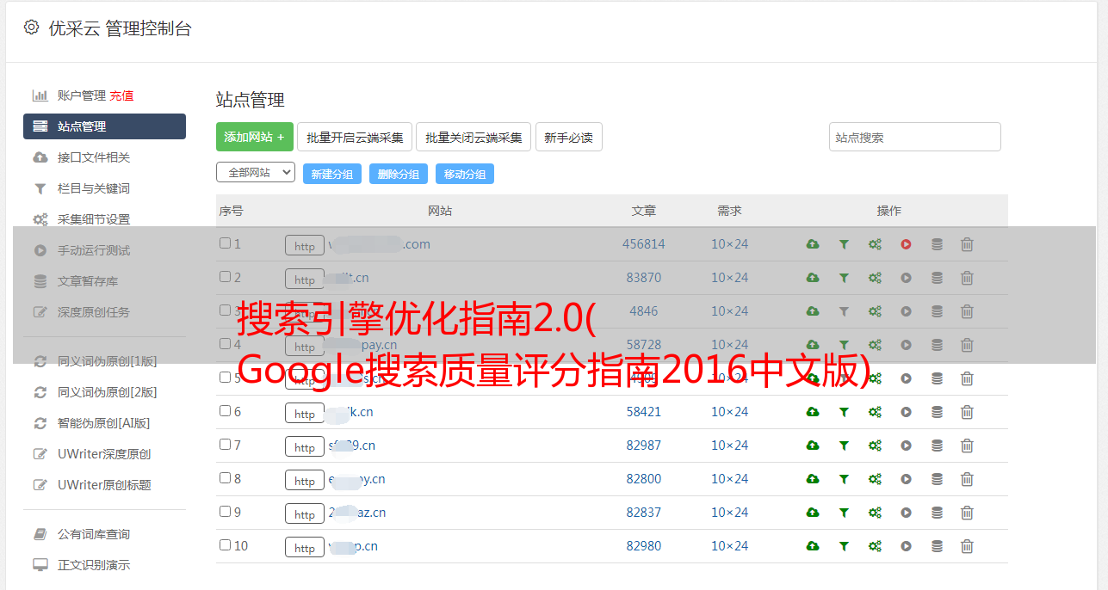Go to 采集细节设置 in sidebar
Image resolution: width=1108 pixels, height=590 pixels.
(94, 219)
